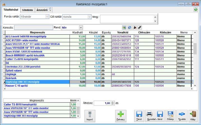The image size is (201, 125).
Task: Select Asus VH222D 21,5" TFT wide monitor WUXGA
Action: pos(98,44)
